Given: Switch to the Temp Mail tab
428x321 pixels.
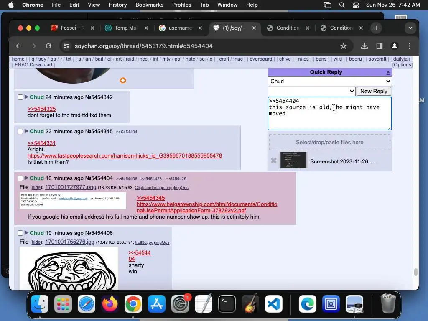Looking at the screenshot, I should click(126, 28).
